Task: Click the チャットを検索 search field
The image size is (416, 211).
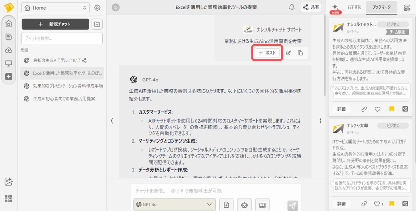Action: coord(62,39)
